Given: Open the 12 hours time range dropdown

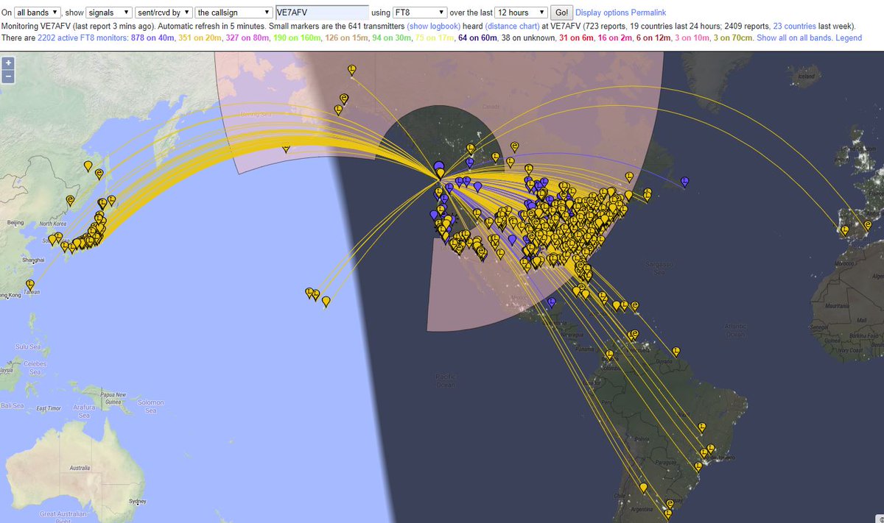Looking at the screenshot, I should point(522,13).
